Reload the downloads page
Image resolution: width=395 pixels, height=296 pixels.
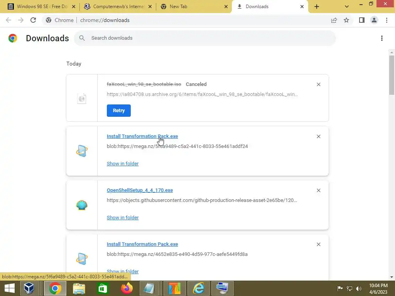tap(33, 20)
